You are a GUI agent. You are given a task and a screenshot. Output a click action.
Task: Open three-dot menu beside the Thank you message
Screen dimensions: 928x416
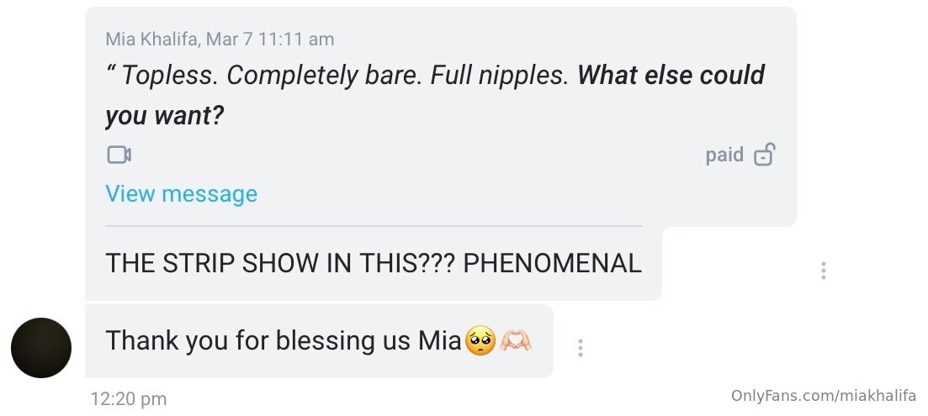(580, 347)
